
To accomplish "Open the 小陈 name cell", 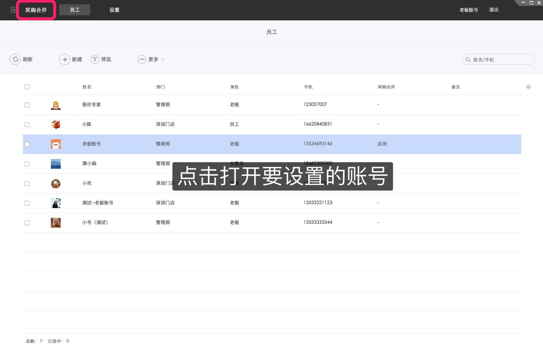I will pyautogui.click(x=87, y=124).
